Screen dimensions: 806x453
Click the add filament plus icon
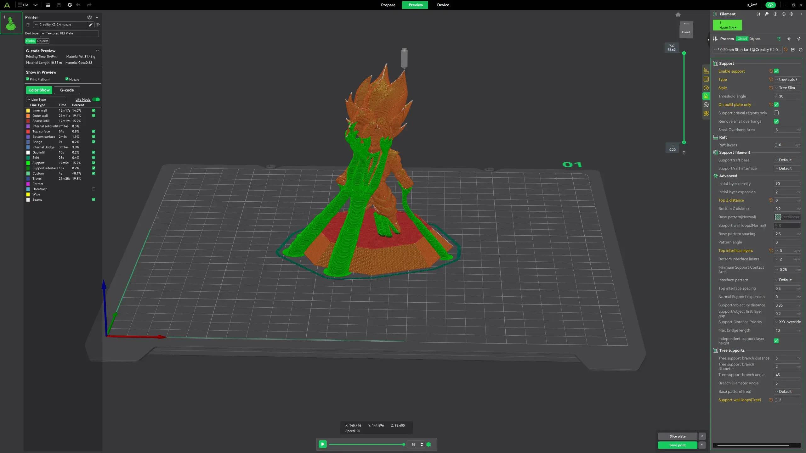(775, 14)
